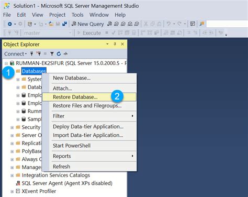248x197 pixels.
Task: Click the Navigate Forward toolbar icon
Action: (x=20, y=24)
